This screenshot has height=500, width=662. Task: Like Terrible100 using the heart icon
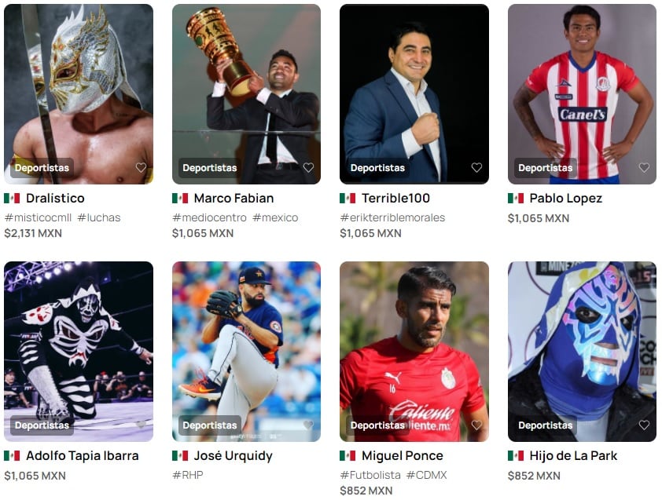pos(476,168)
